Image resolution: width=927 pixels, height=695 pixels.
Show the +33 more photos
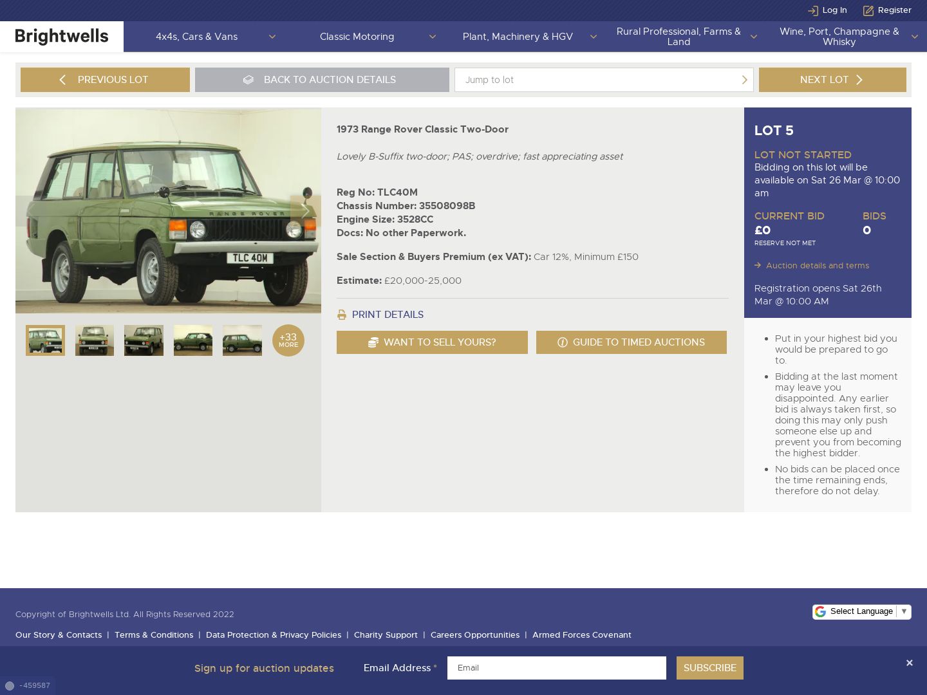[x=288, y=340]
